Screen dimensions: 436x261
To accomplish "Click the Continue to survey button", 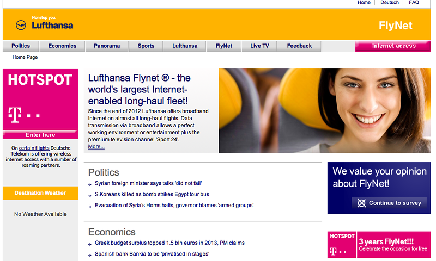I will coord(389,203).
